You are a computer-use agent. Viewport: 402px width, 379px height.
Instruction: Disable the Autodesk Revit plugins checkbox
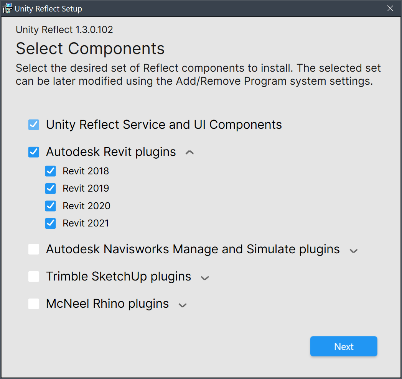click(33, 152)
